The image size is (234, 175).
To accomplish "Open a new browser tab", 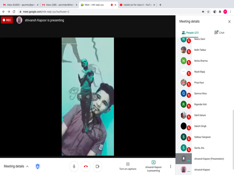I will click(160, 5).
